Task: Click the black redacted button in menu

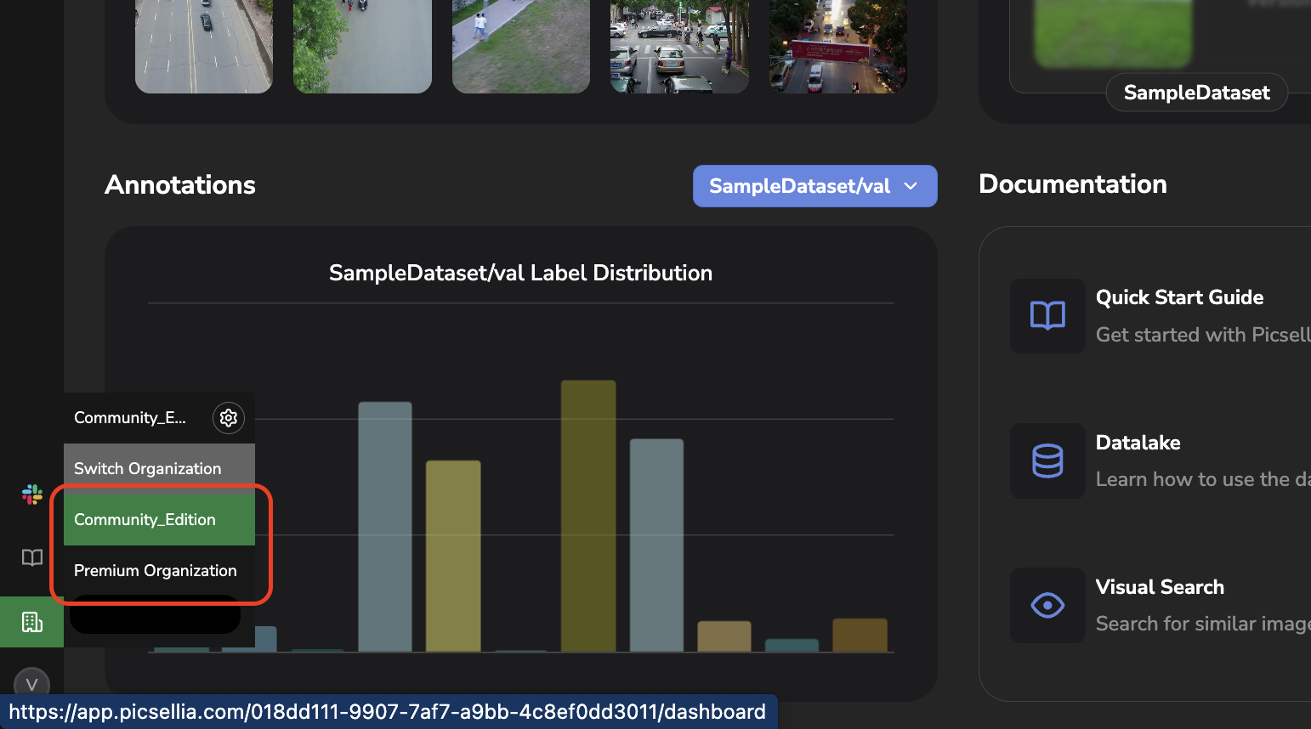Action: click(x=155, y=615)
